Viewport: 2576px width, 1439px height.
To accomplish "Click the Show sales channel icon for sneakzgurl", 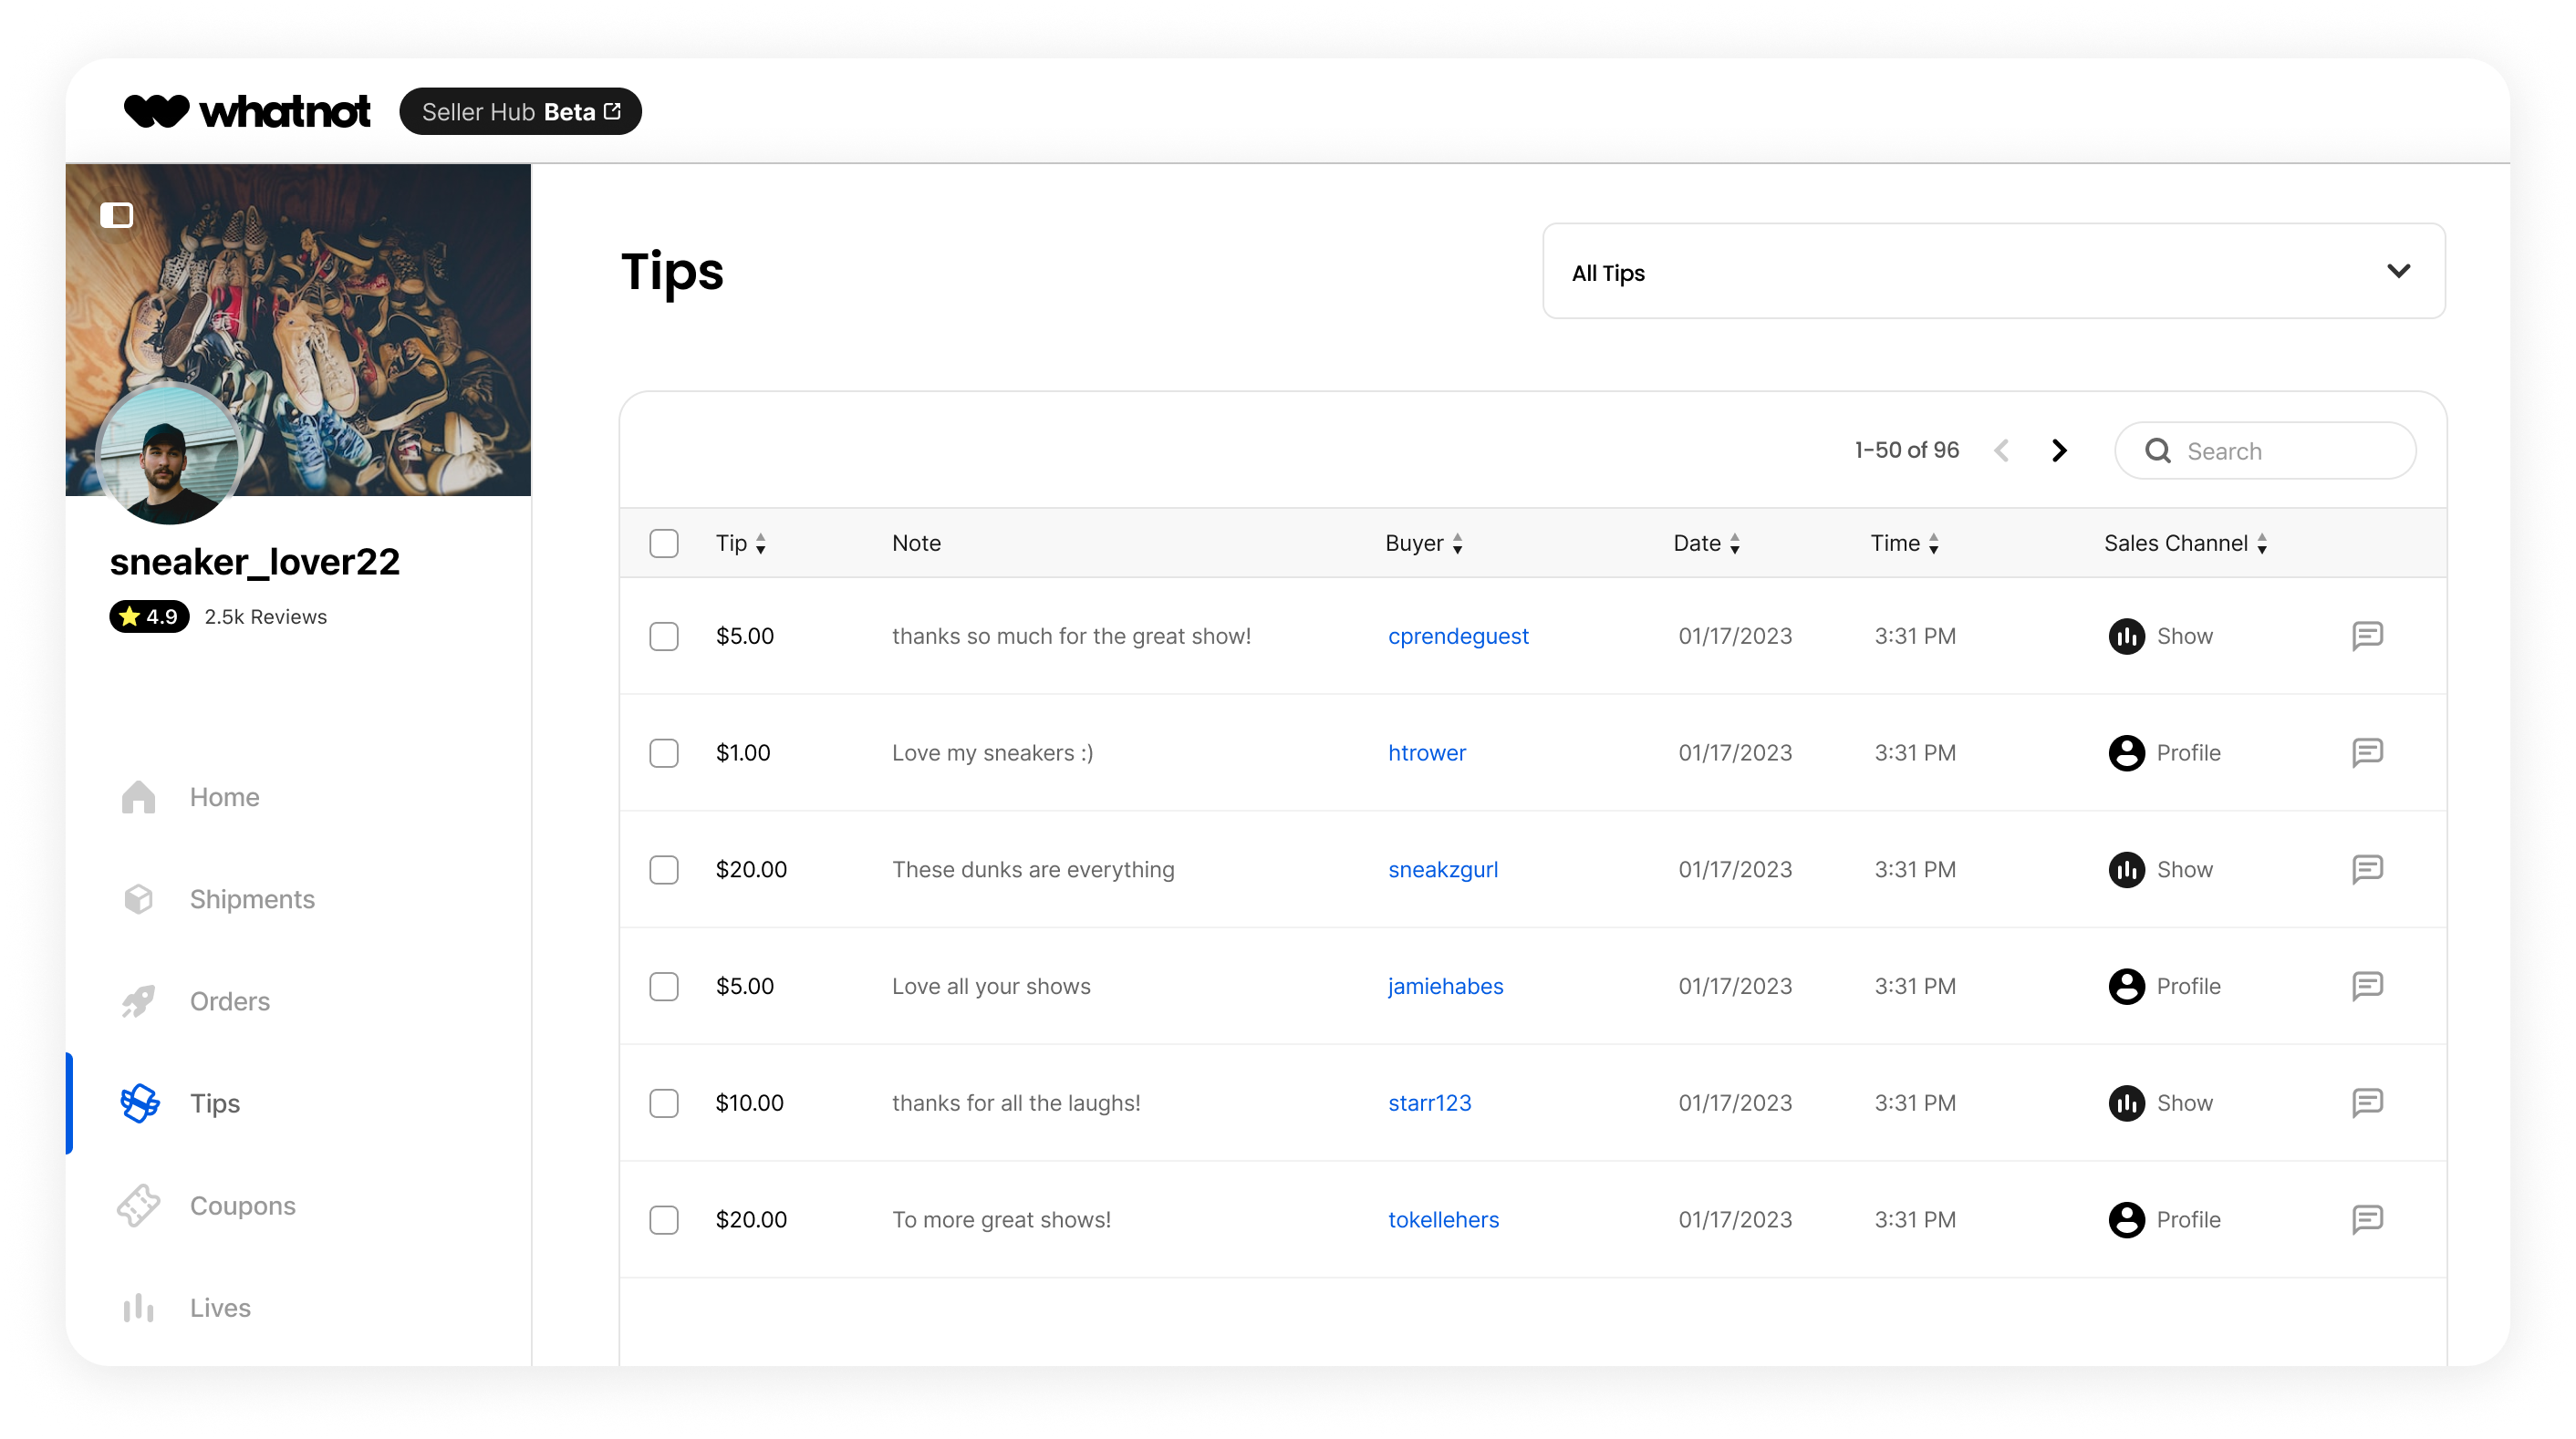I will tap(2124, 868).
